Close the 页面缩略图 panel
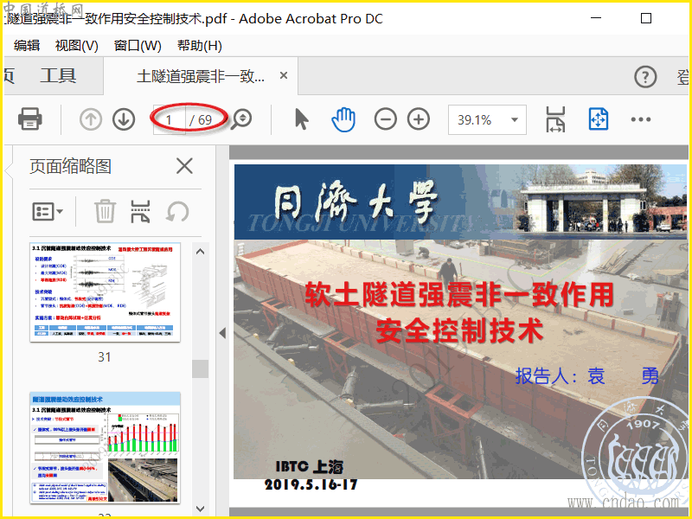Image resolution: width=692 pixels, height=519 pixels. click(x=184, y=166)
